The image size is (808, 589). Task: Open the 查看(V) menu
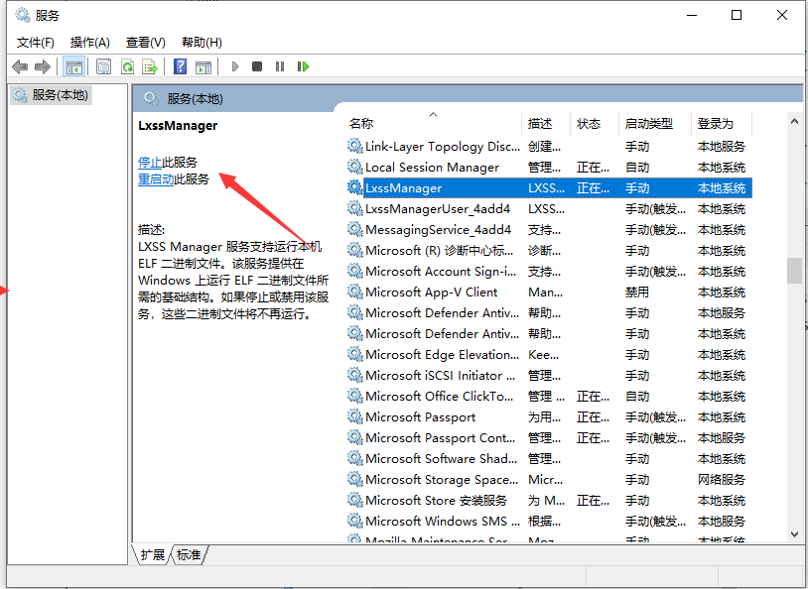146,43
